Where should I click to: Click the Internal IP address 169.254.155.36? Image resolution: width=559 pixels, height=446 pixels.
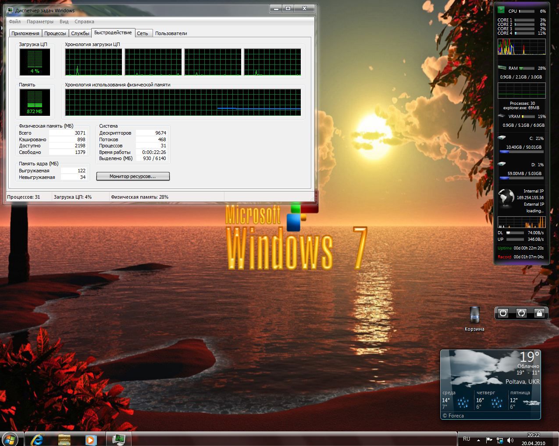(x=530, y=197)
